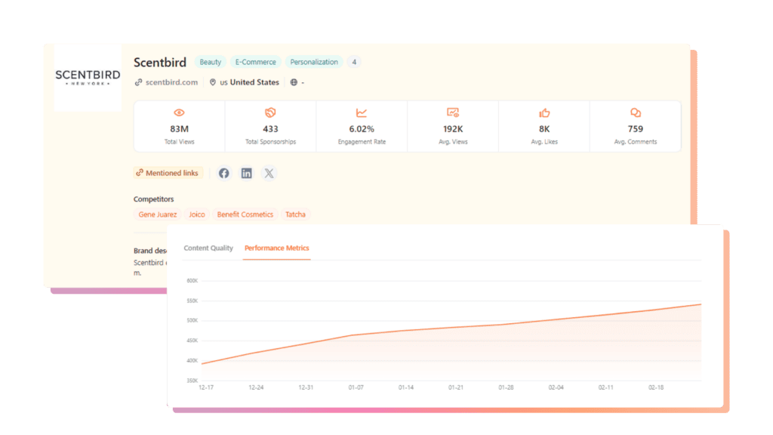This screenshot has height=435, width=773.
Task: Click the Avg. Views monitor icon
Action: (x=453, y=113)
